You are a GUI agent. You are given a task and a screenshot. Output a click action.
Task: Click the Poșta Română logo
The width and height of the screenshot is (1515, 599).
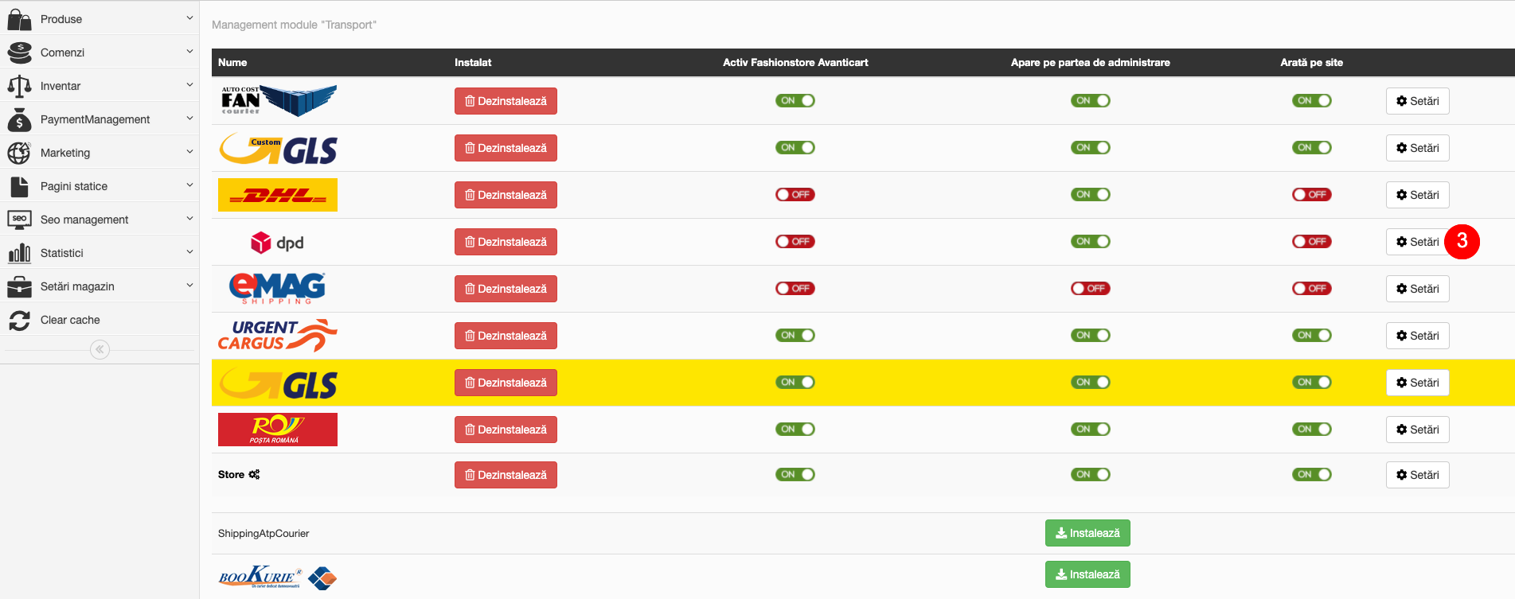tap(278, 430)
